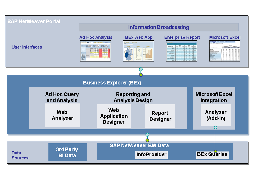Click the Ad Hoc Analysis screenshot thumbnail
254x190 pixels.
(95, 51)
